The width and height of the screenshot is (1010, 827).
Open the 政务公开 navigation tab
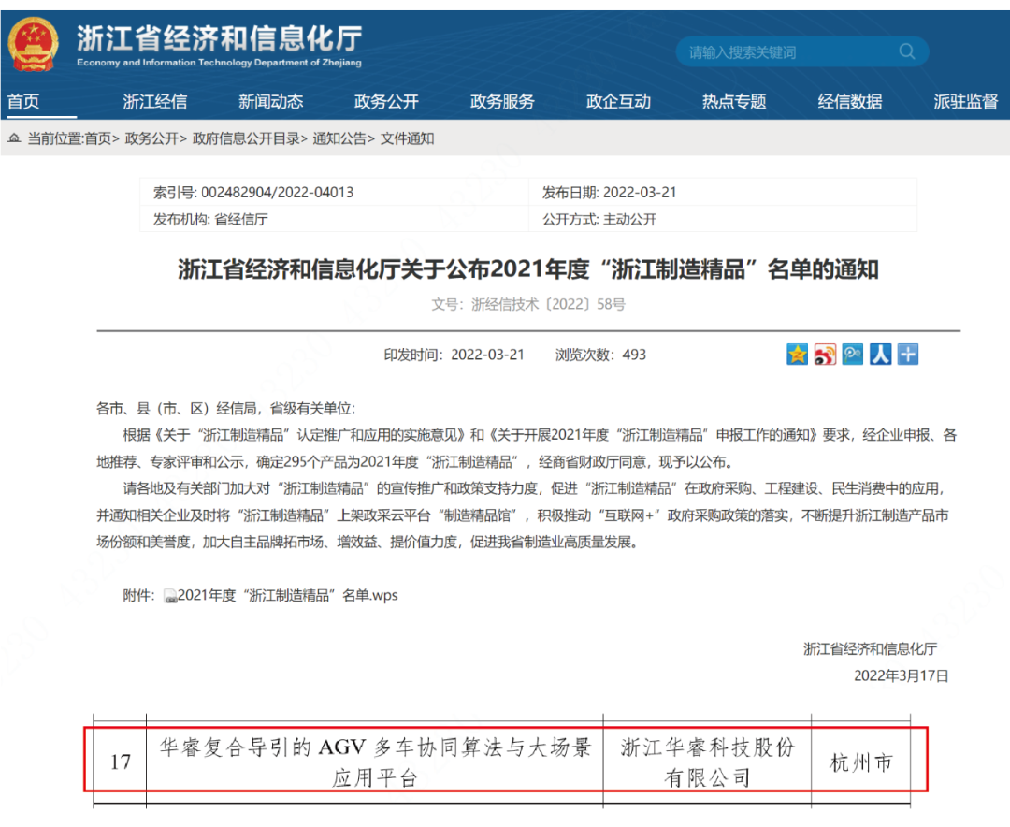[x=386, y=101]
